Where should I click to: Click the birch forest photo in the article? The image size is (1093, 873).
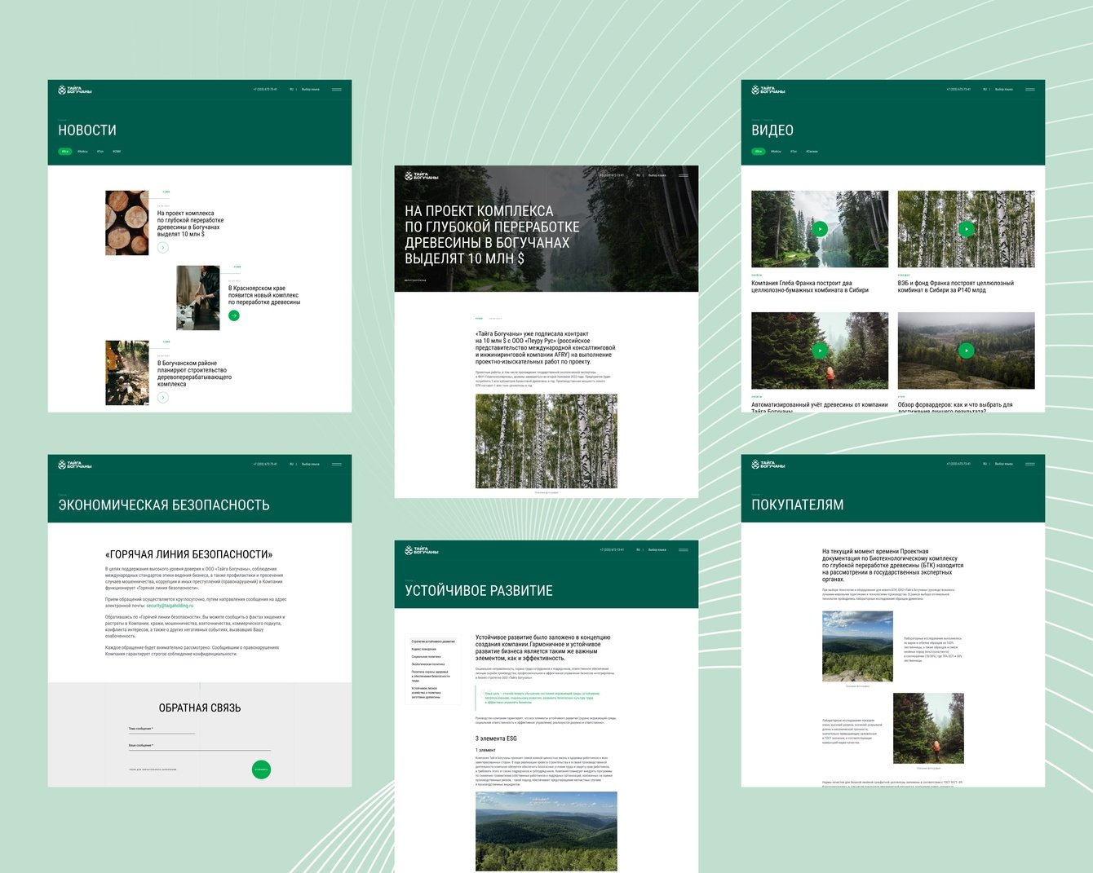pyautogui.click(x=546, y=441)
